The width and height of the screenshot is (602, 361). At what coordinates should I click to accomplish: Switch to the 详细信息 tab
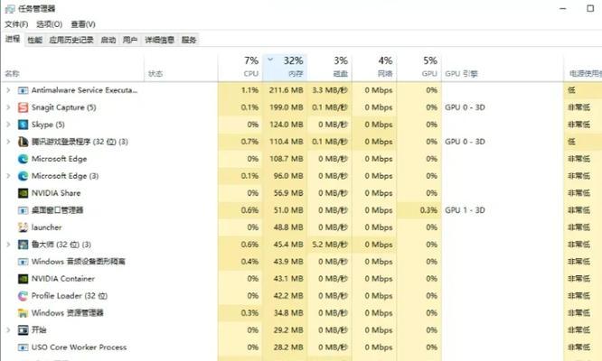pos(159,40)
